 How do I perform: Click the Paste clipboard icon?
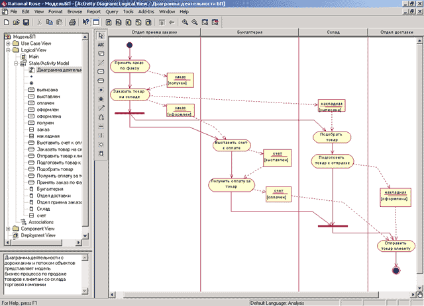point(59,22)
